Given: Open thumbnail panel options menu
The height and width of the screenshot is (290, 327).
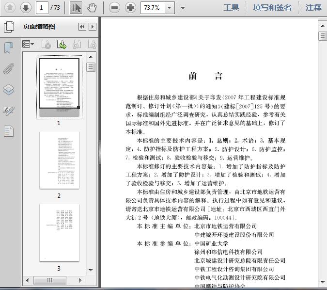Looking at the screenshot, I should pos(28,45).
